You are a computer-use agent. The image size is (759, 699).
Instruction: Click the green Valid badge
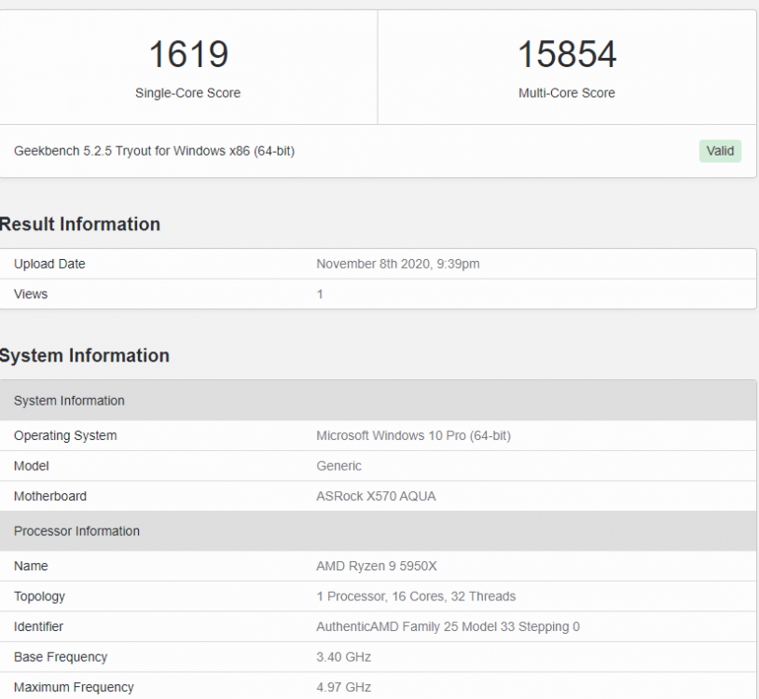[x=720, y=151]
